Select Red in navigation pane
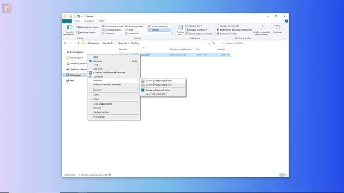 (x=71, y=81)
